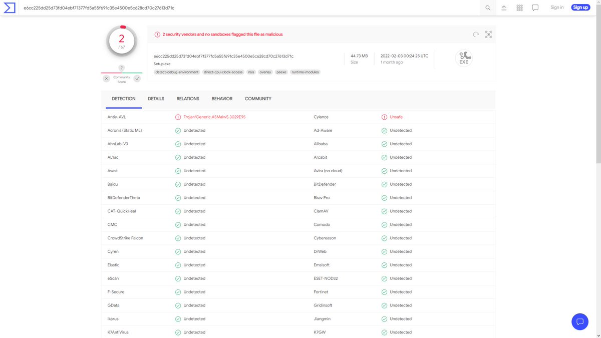Click the Gridinsoft vendor name

(x=323, y=305)
